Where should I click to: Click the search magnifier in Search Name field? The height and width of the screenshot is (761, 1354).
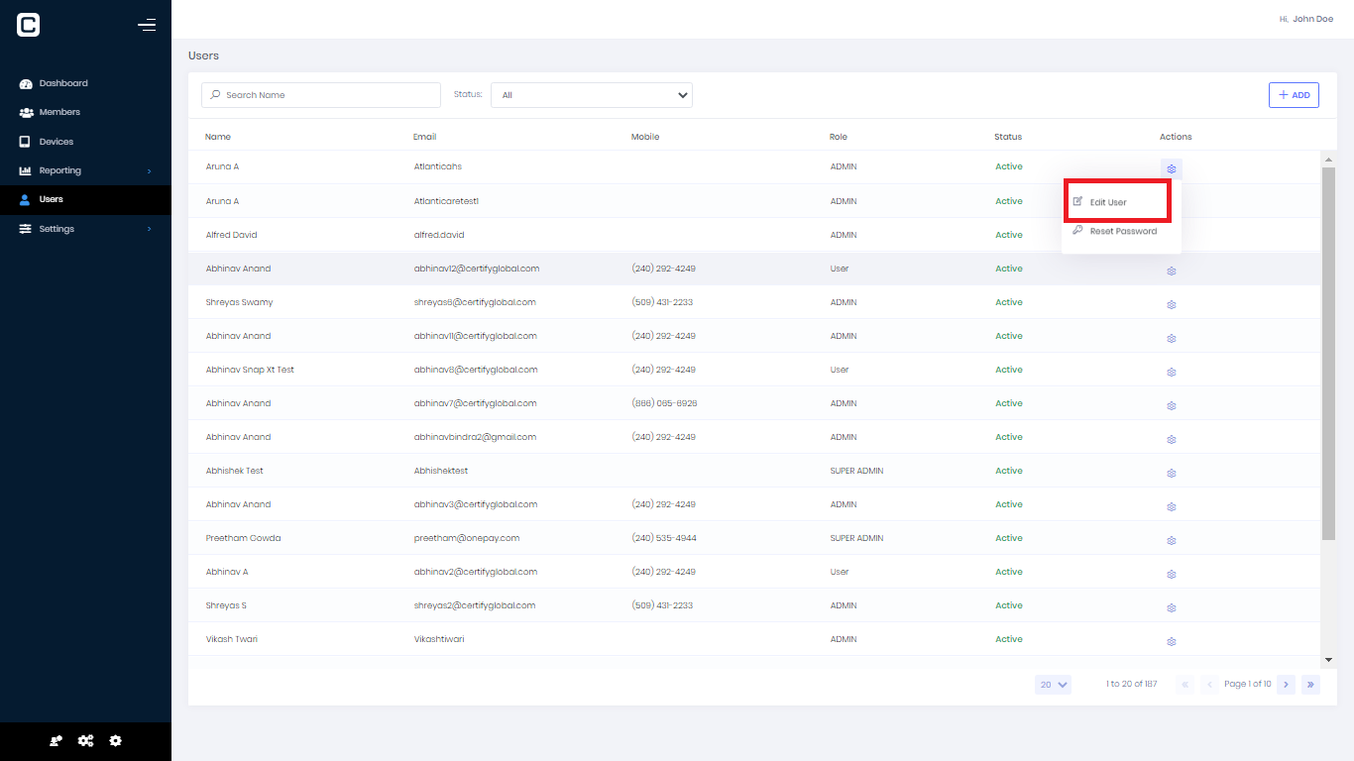point(215,94)
